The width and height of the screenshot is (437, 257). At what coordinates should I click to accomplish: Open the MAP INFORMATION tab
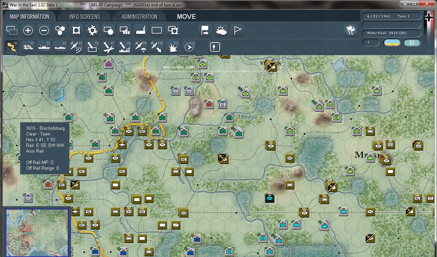29,17
